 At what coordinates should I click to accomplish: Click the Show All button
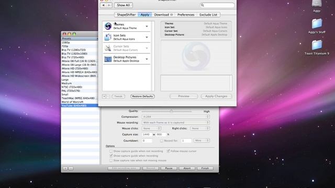click(x=124, y=5)
